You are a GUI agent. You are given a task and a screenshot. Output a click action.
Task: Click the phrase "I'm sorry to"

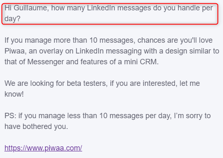coord(192,116)
